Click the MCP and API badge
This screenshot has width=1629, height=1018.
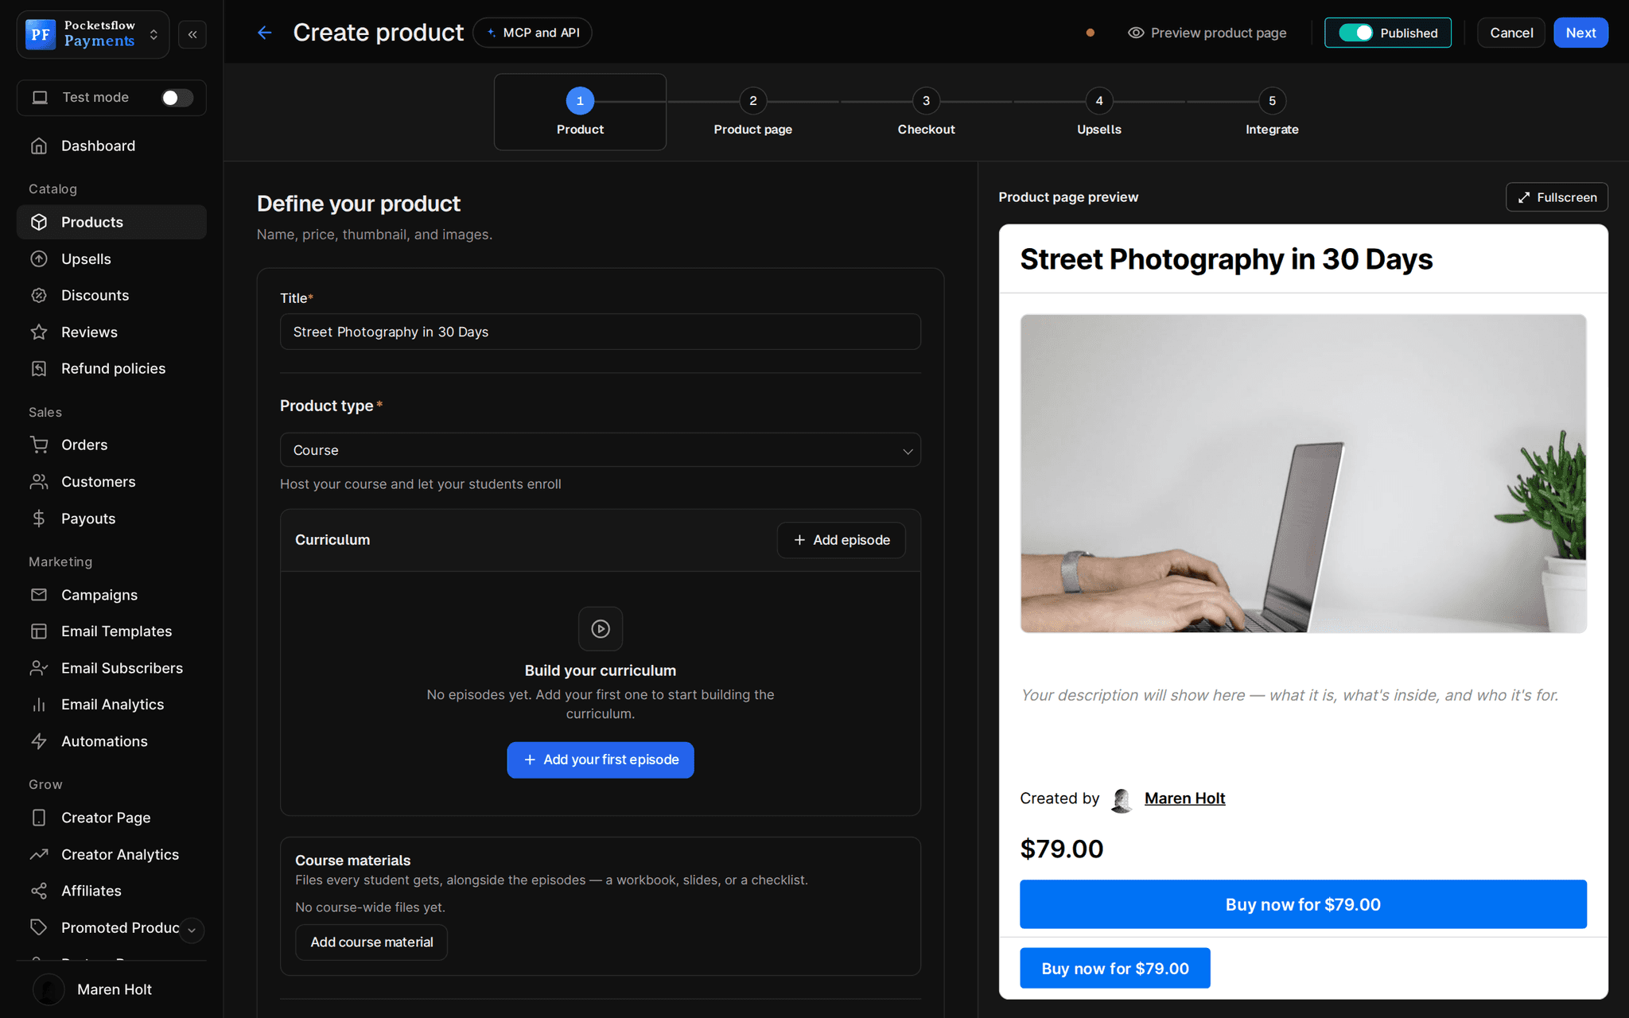tap(532, 33)
